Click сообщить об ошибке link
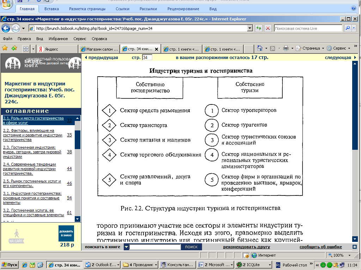This screenshot has height=270, width=361. point(321,247)
